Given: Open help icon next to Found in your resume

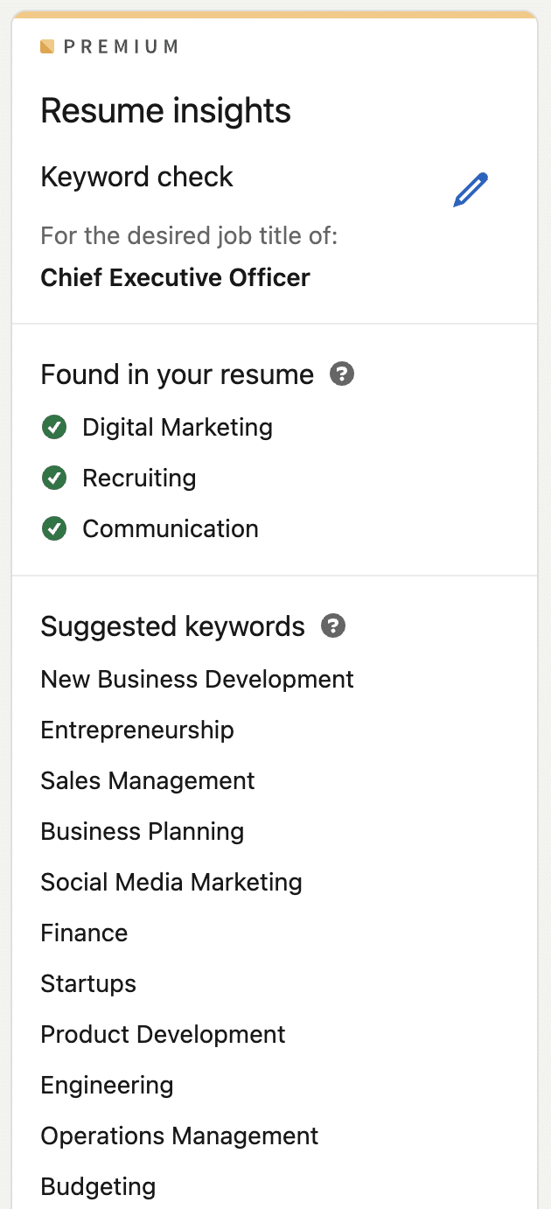Looking at the screenshot, I should [x=342, y=374].
